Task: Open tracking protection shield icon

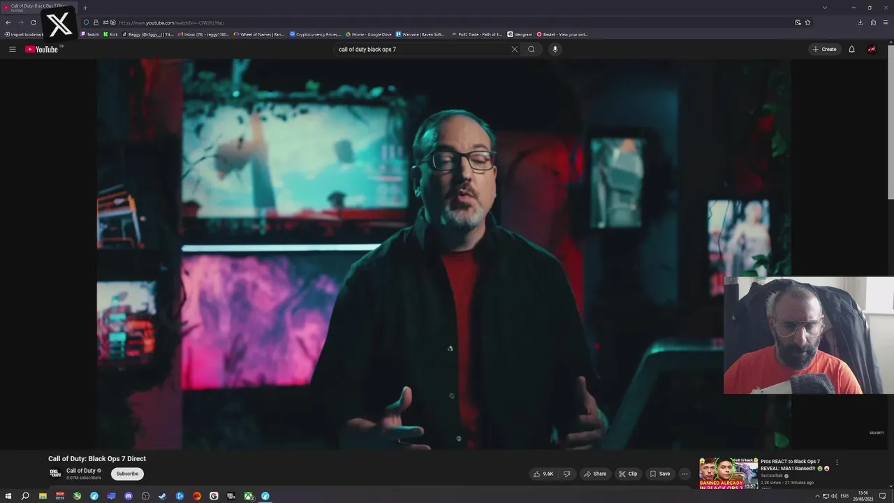Action: [x=87, y=22]
